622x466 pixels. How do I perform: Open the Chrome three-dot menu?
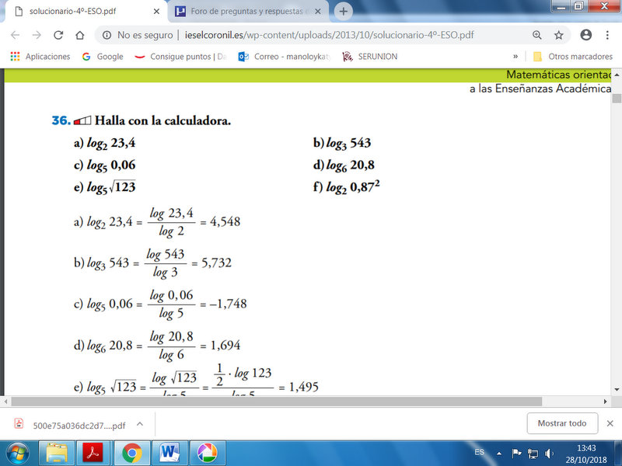point(609,35)
